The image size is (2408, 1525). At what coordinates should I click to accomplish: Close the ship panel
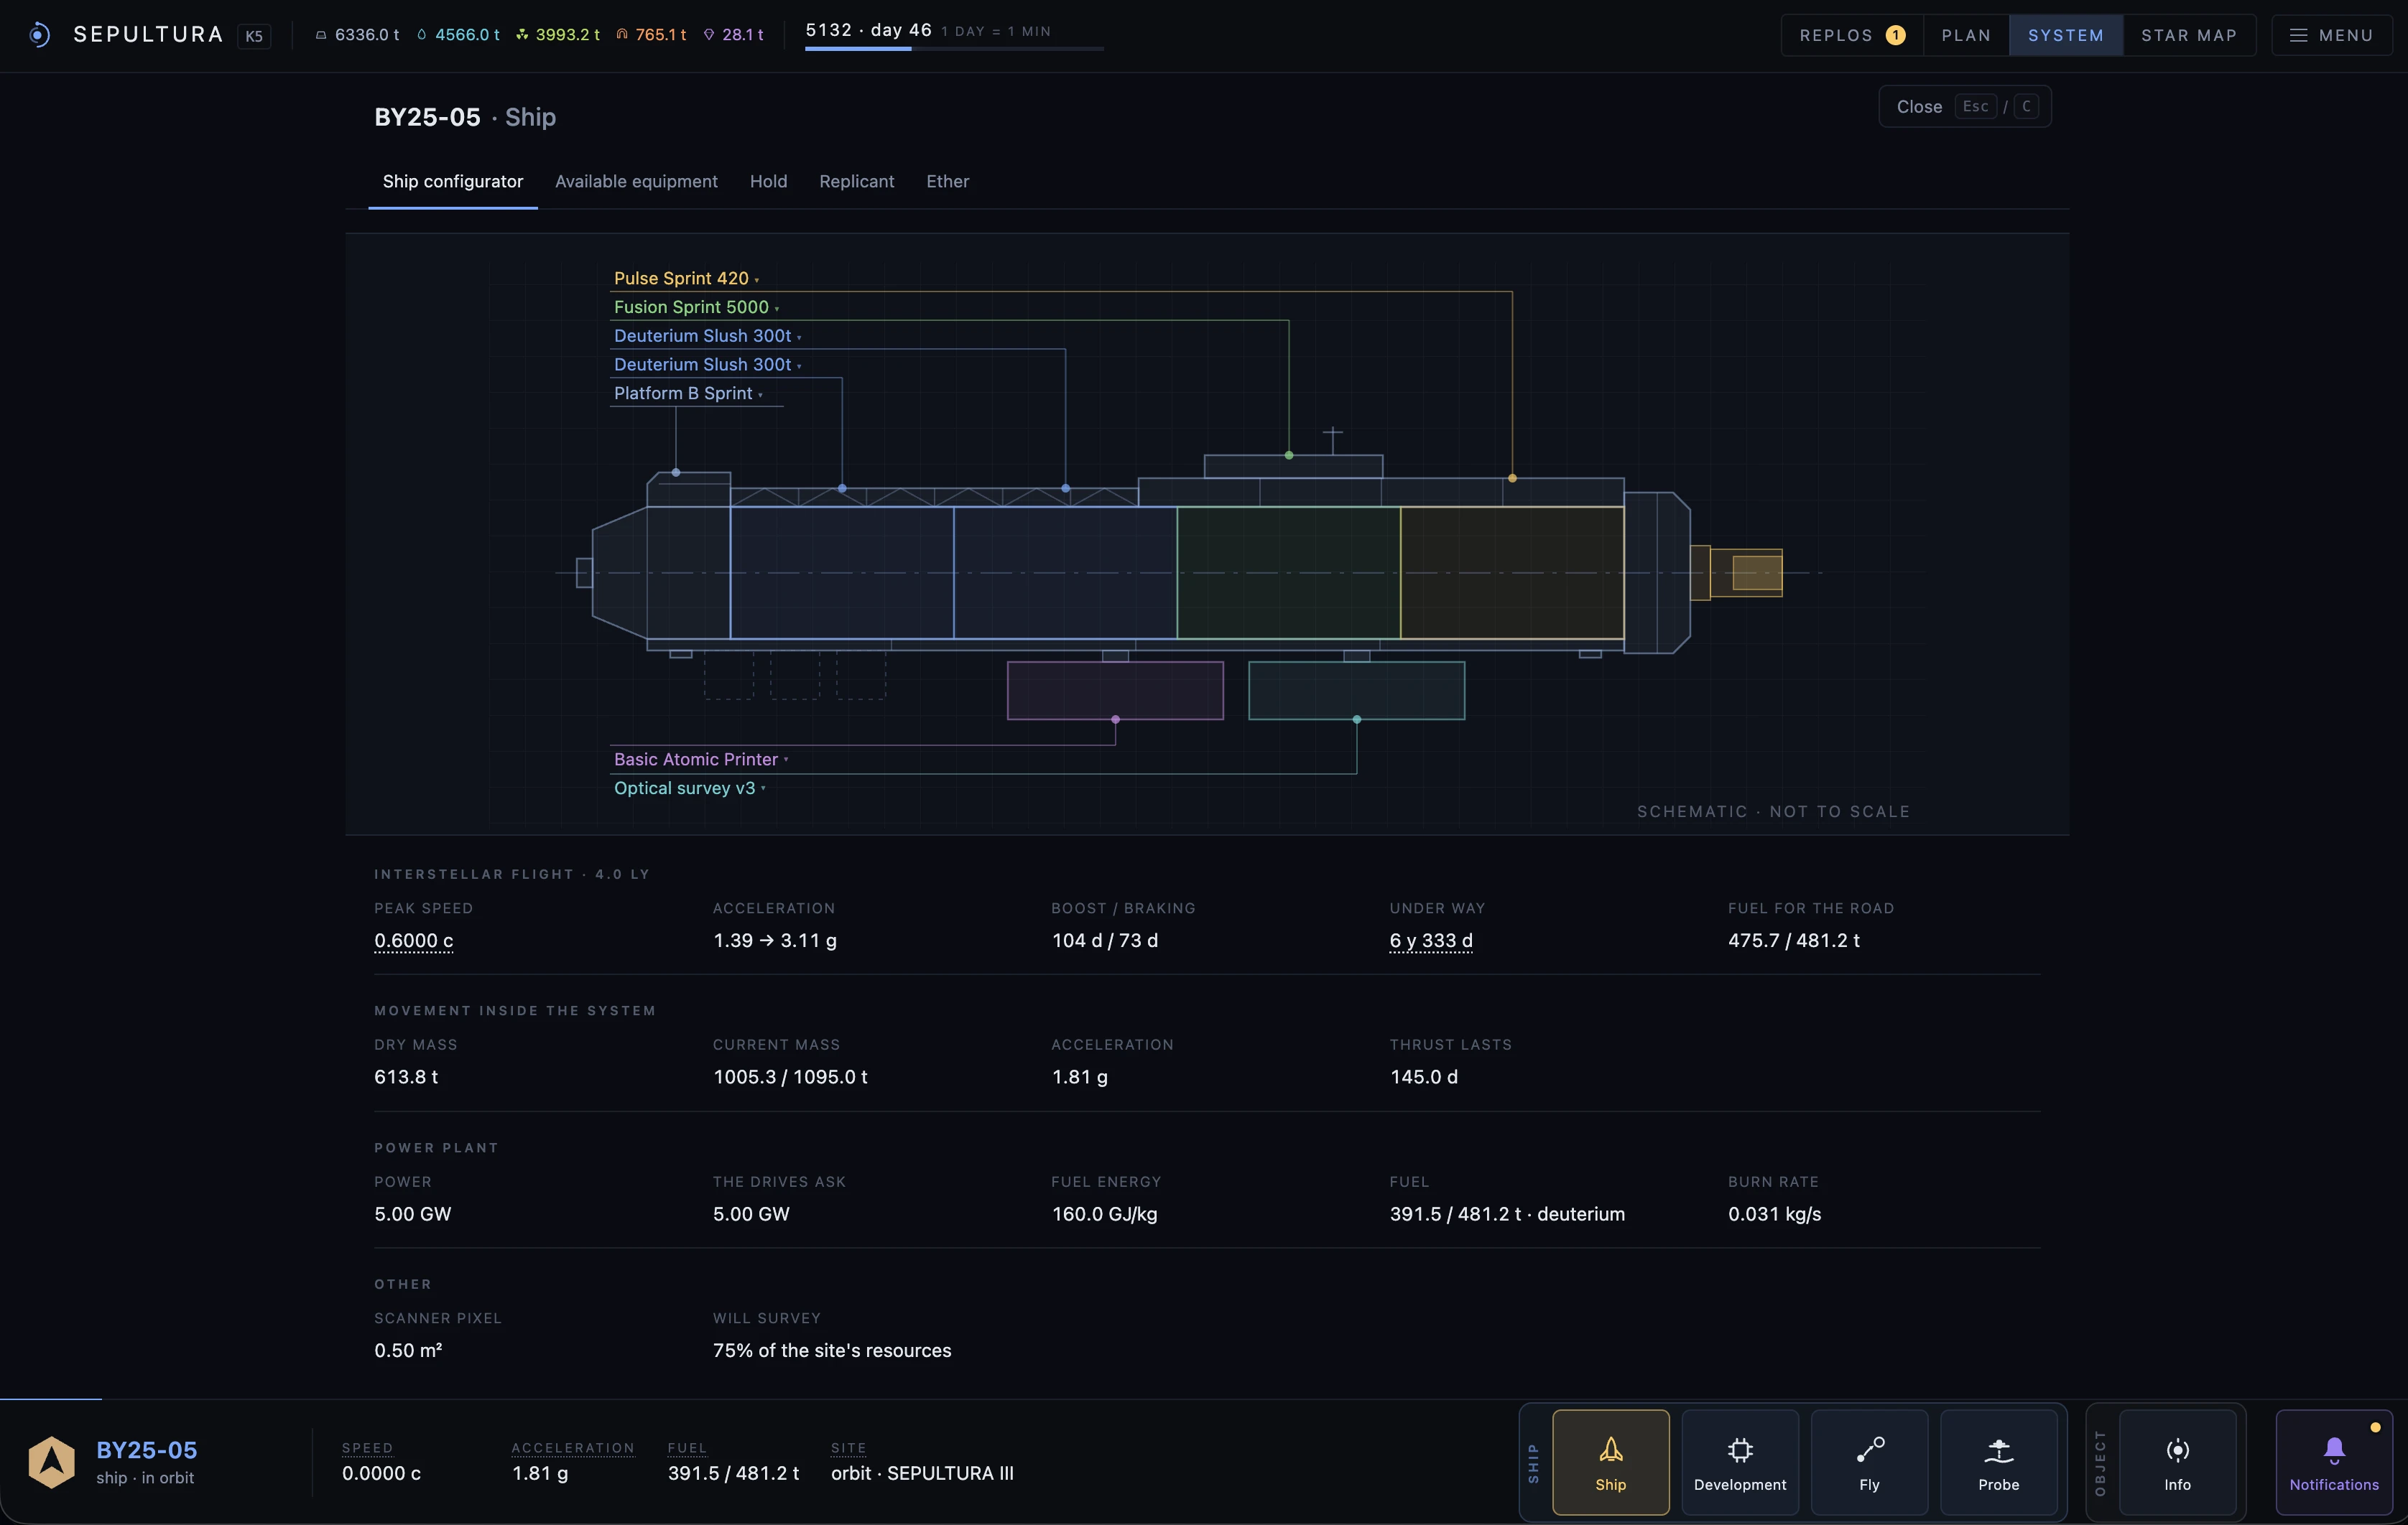click(x=1964, y=106)
